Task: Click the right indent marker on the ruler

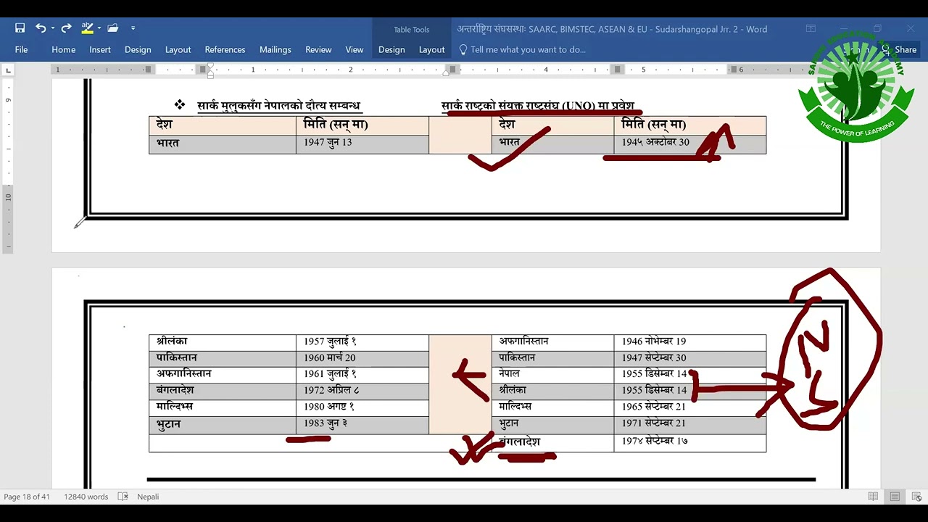Action: 446,72
